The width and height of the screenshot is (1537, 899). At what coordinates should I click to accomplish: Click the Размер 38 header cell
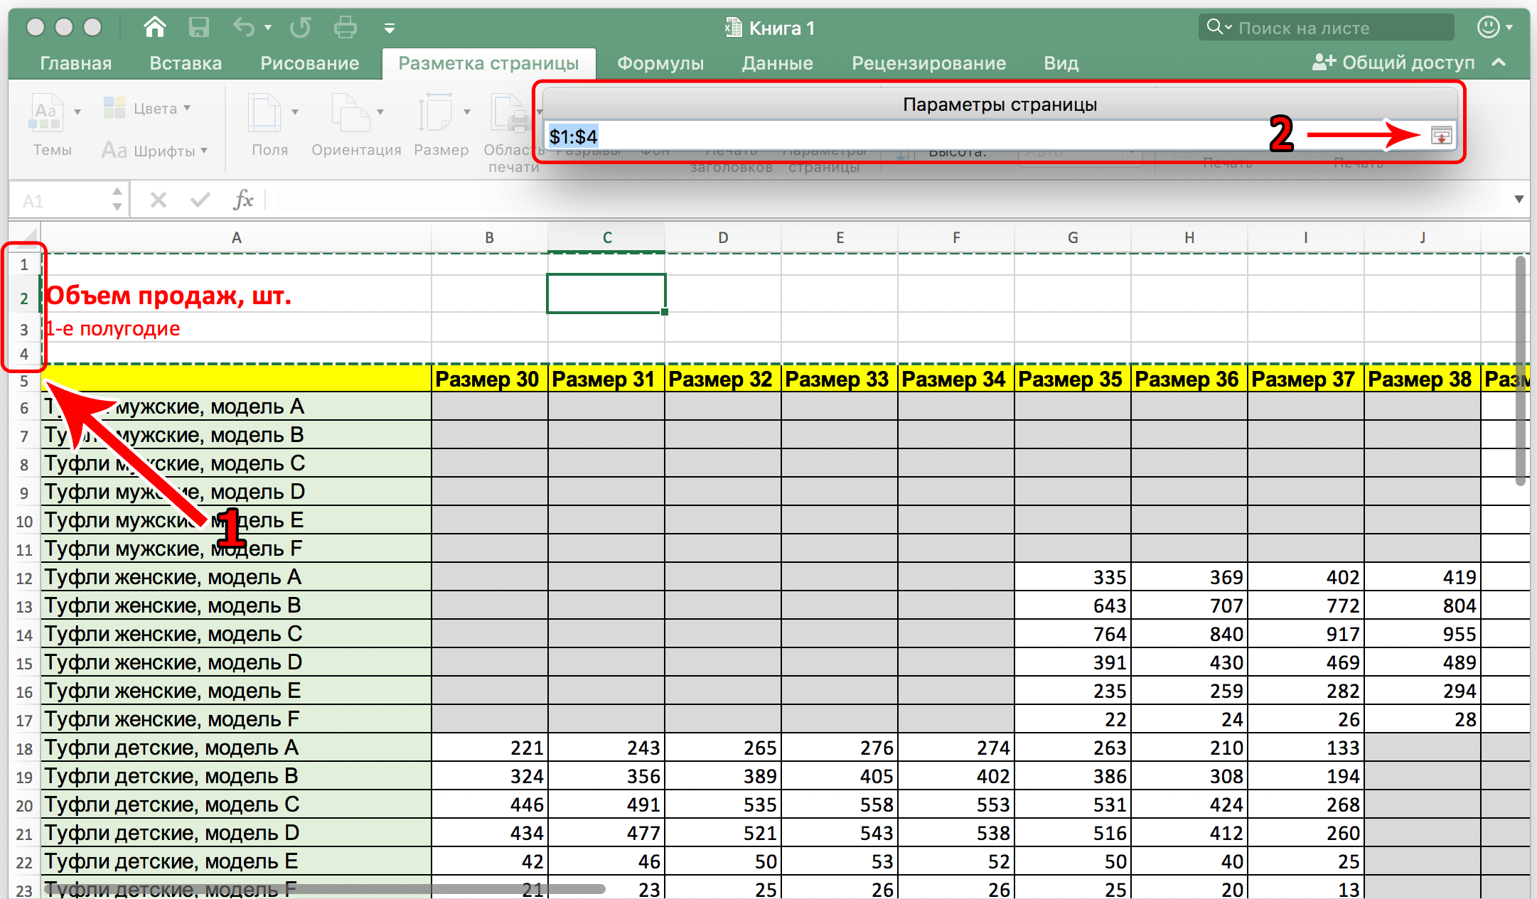[1422, 379]
